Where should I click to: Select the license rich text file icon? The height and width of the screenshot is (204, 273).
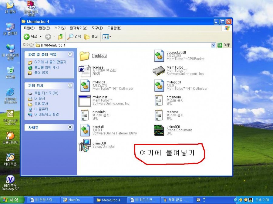[85, 71]
